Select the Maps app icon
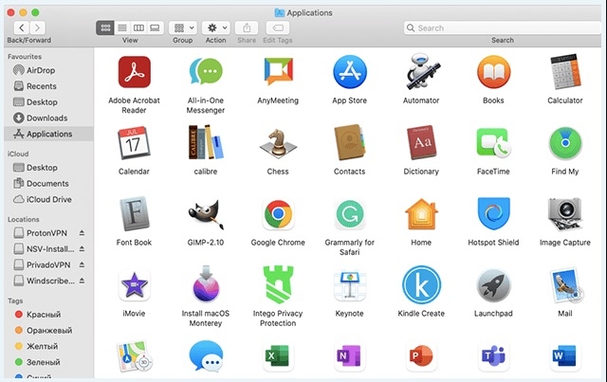Viewport: 607px width, 382px height. click(134, 356)
